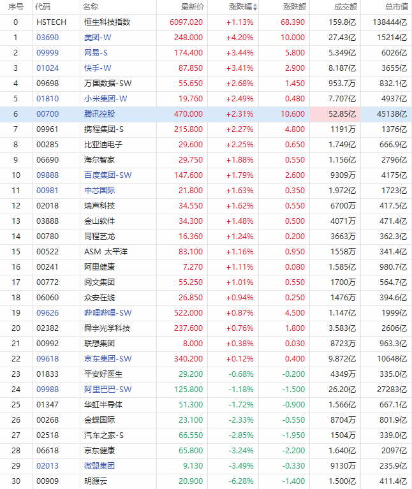The image size is (412, 489).
Task: Open the 哔哩哔哩-SW stock link
Action: pyautogui.click(x=108, y=313)
